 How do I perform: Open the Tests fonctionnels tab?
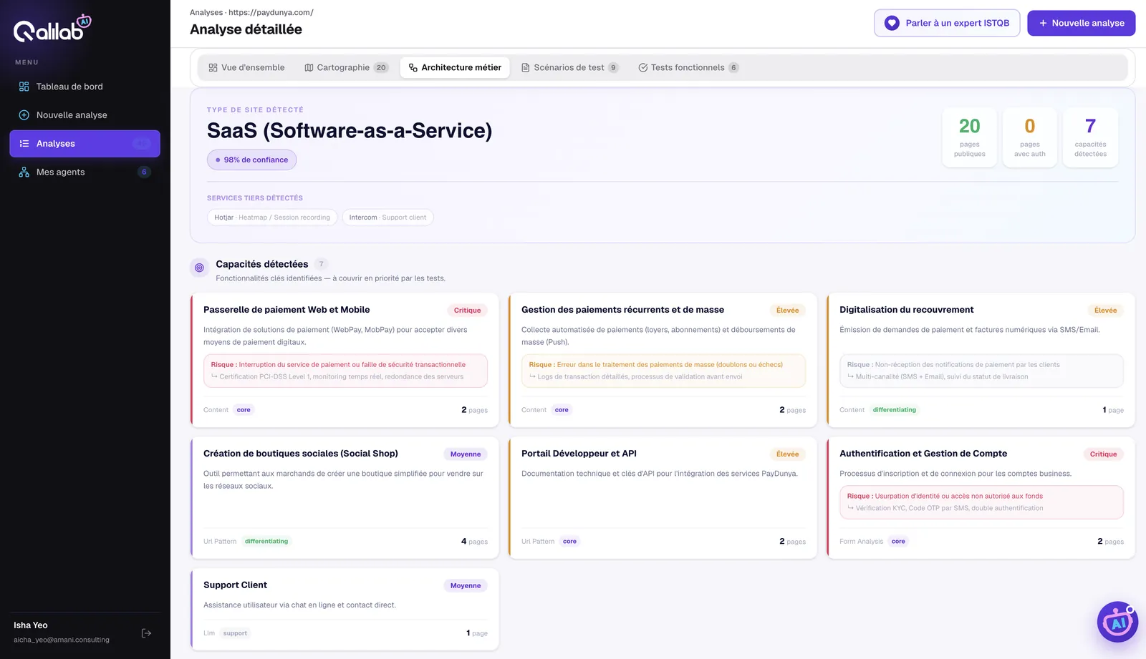688,68
